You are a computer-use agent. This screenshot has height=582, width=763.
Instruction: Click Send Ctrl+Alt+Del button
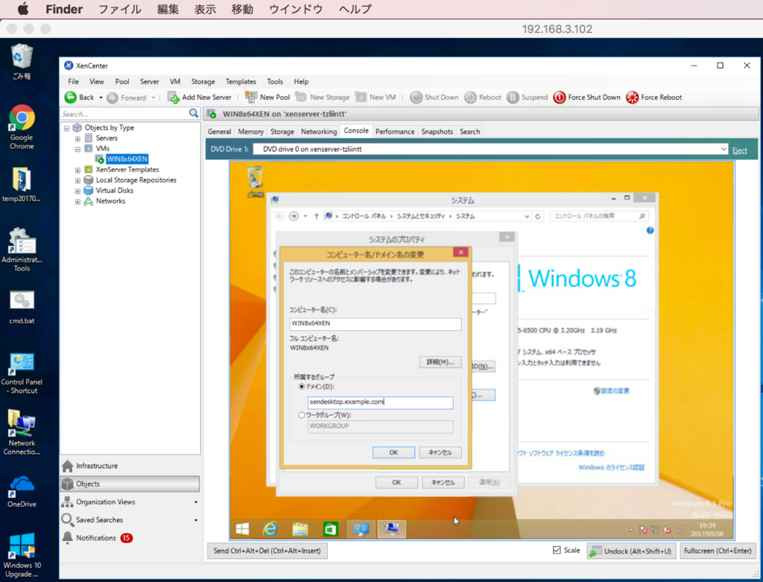[x=267, y=551]
